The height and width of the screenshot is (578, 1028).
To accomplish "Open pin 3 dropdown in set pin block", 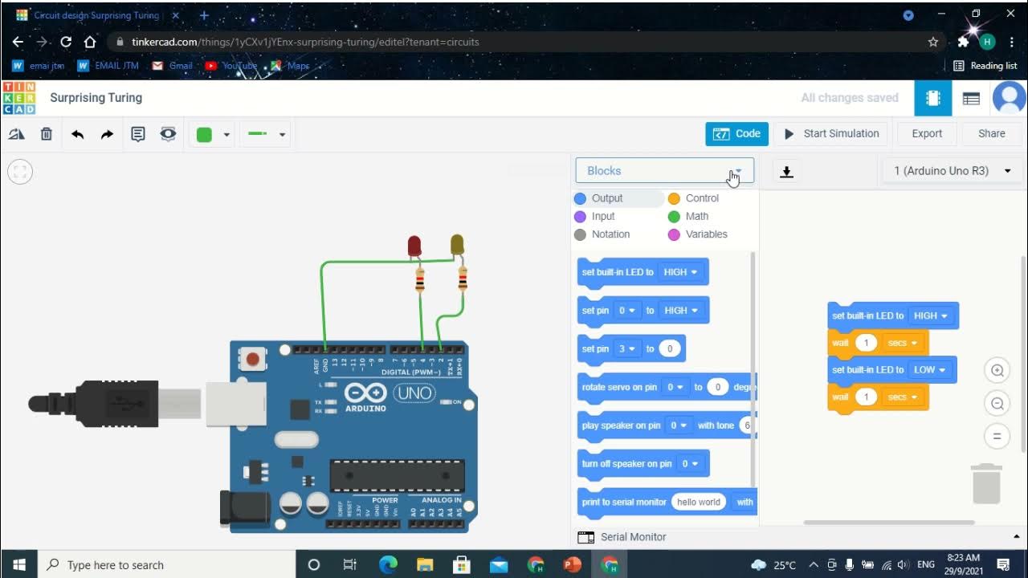I will [x=626, y=348].
